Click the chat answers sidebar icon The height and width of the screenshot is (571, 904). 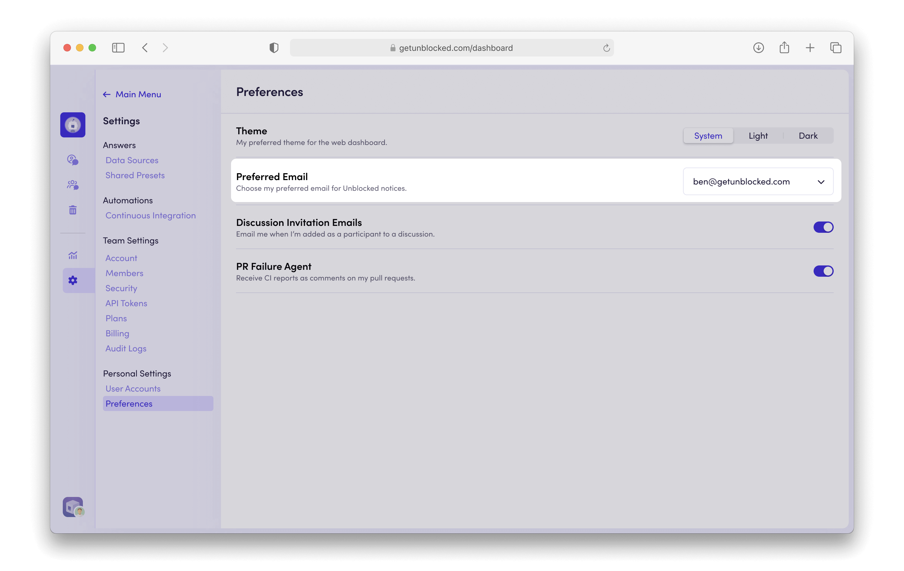pos(73,160)
